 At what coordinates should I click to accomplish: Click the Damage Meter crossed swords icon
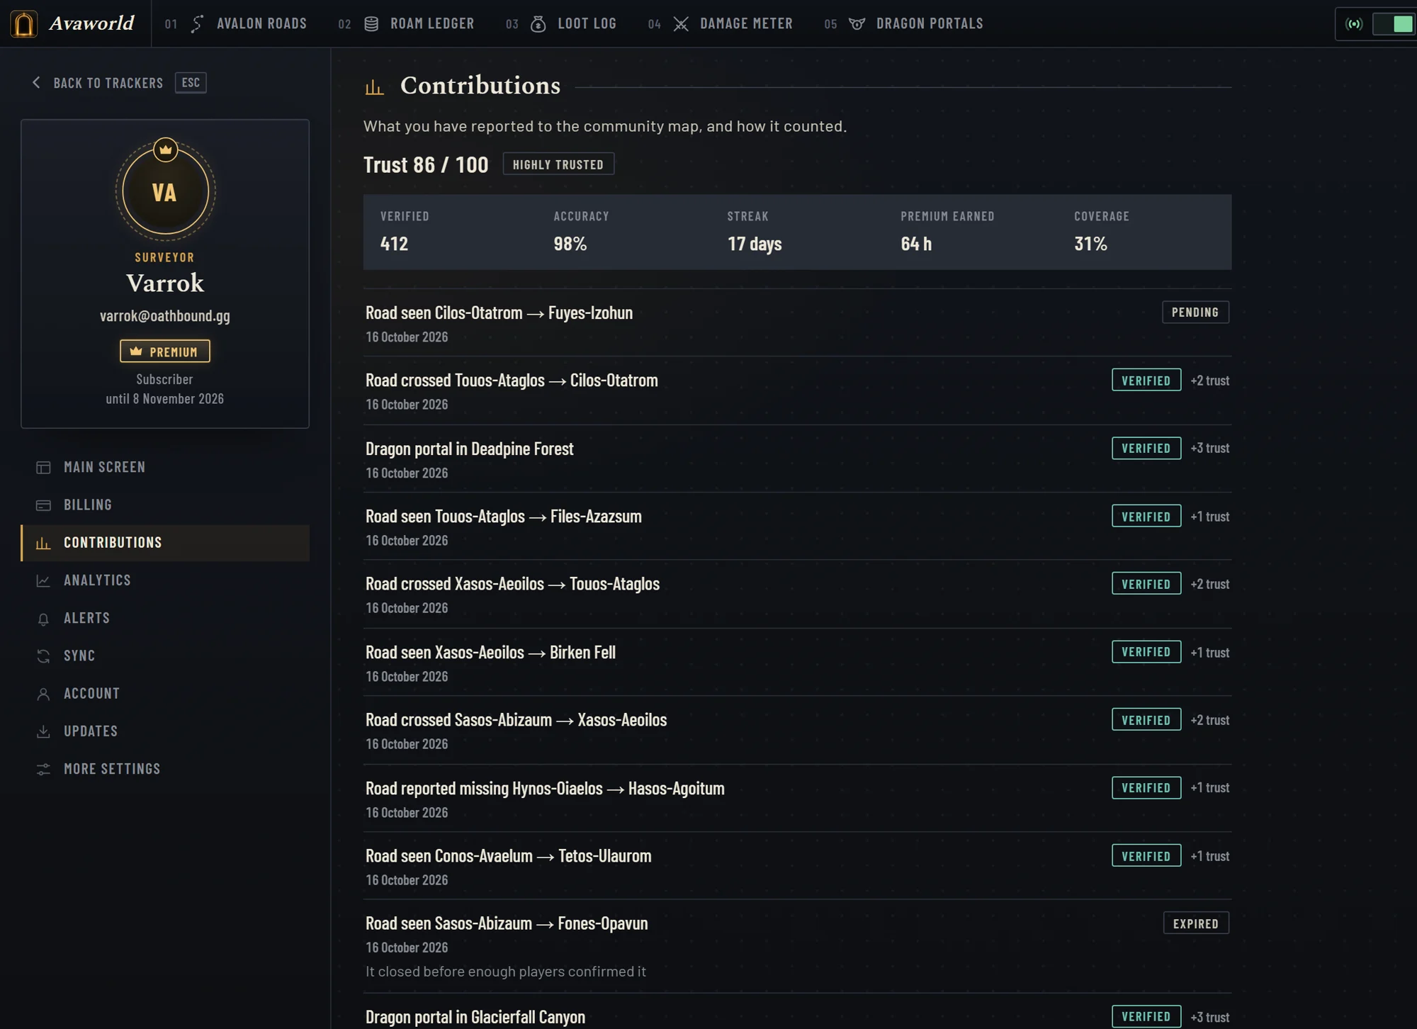(681, 23)
